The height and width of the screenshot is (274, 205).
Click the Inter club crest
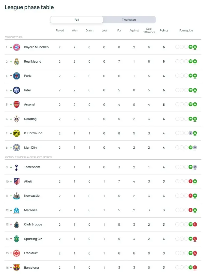click(x=17, y=90)
